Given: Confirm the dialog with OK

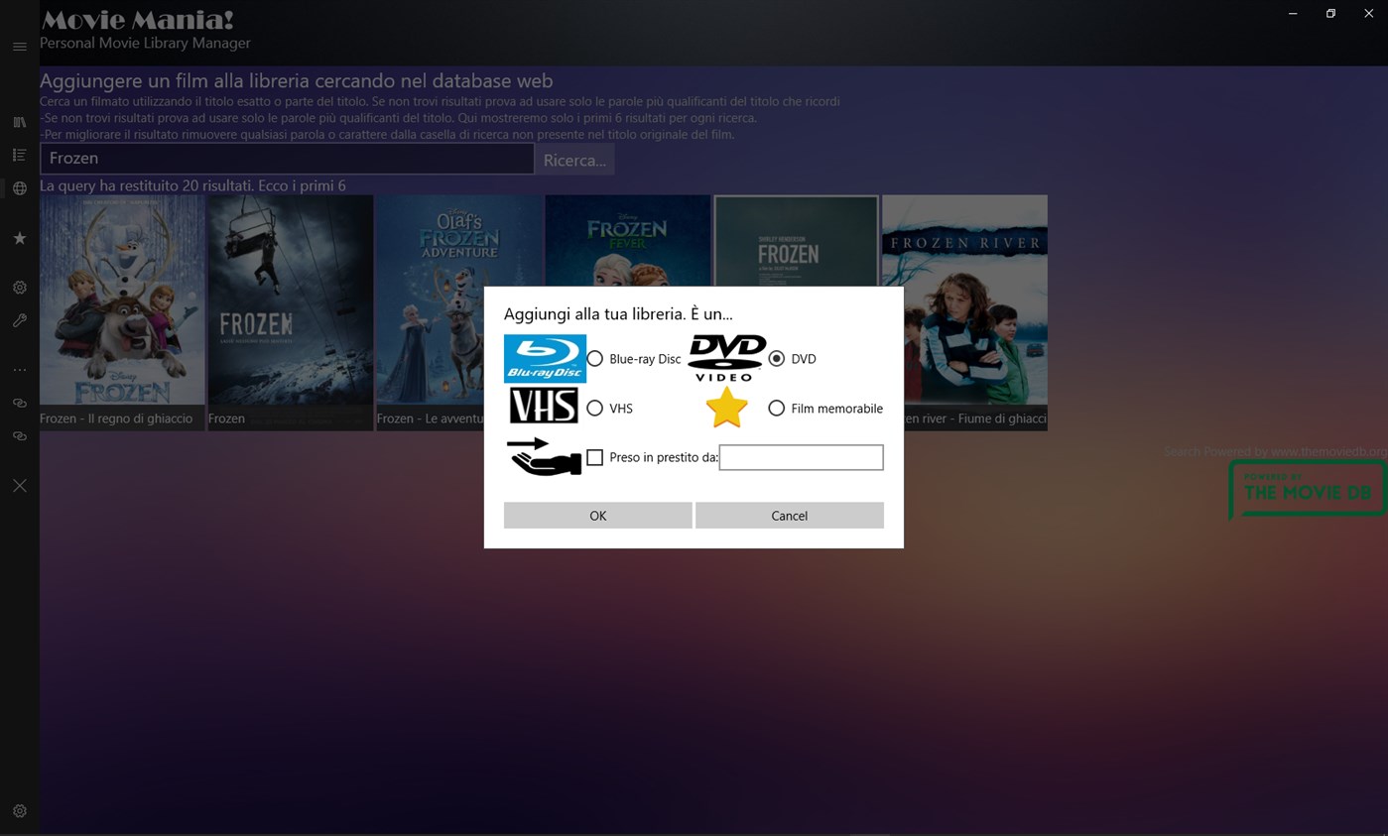Looking at the screenshot, I should 597,516.
